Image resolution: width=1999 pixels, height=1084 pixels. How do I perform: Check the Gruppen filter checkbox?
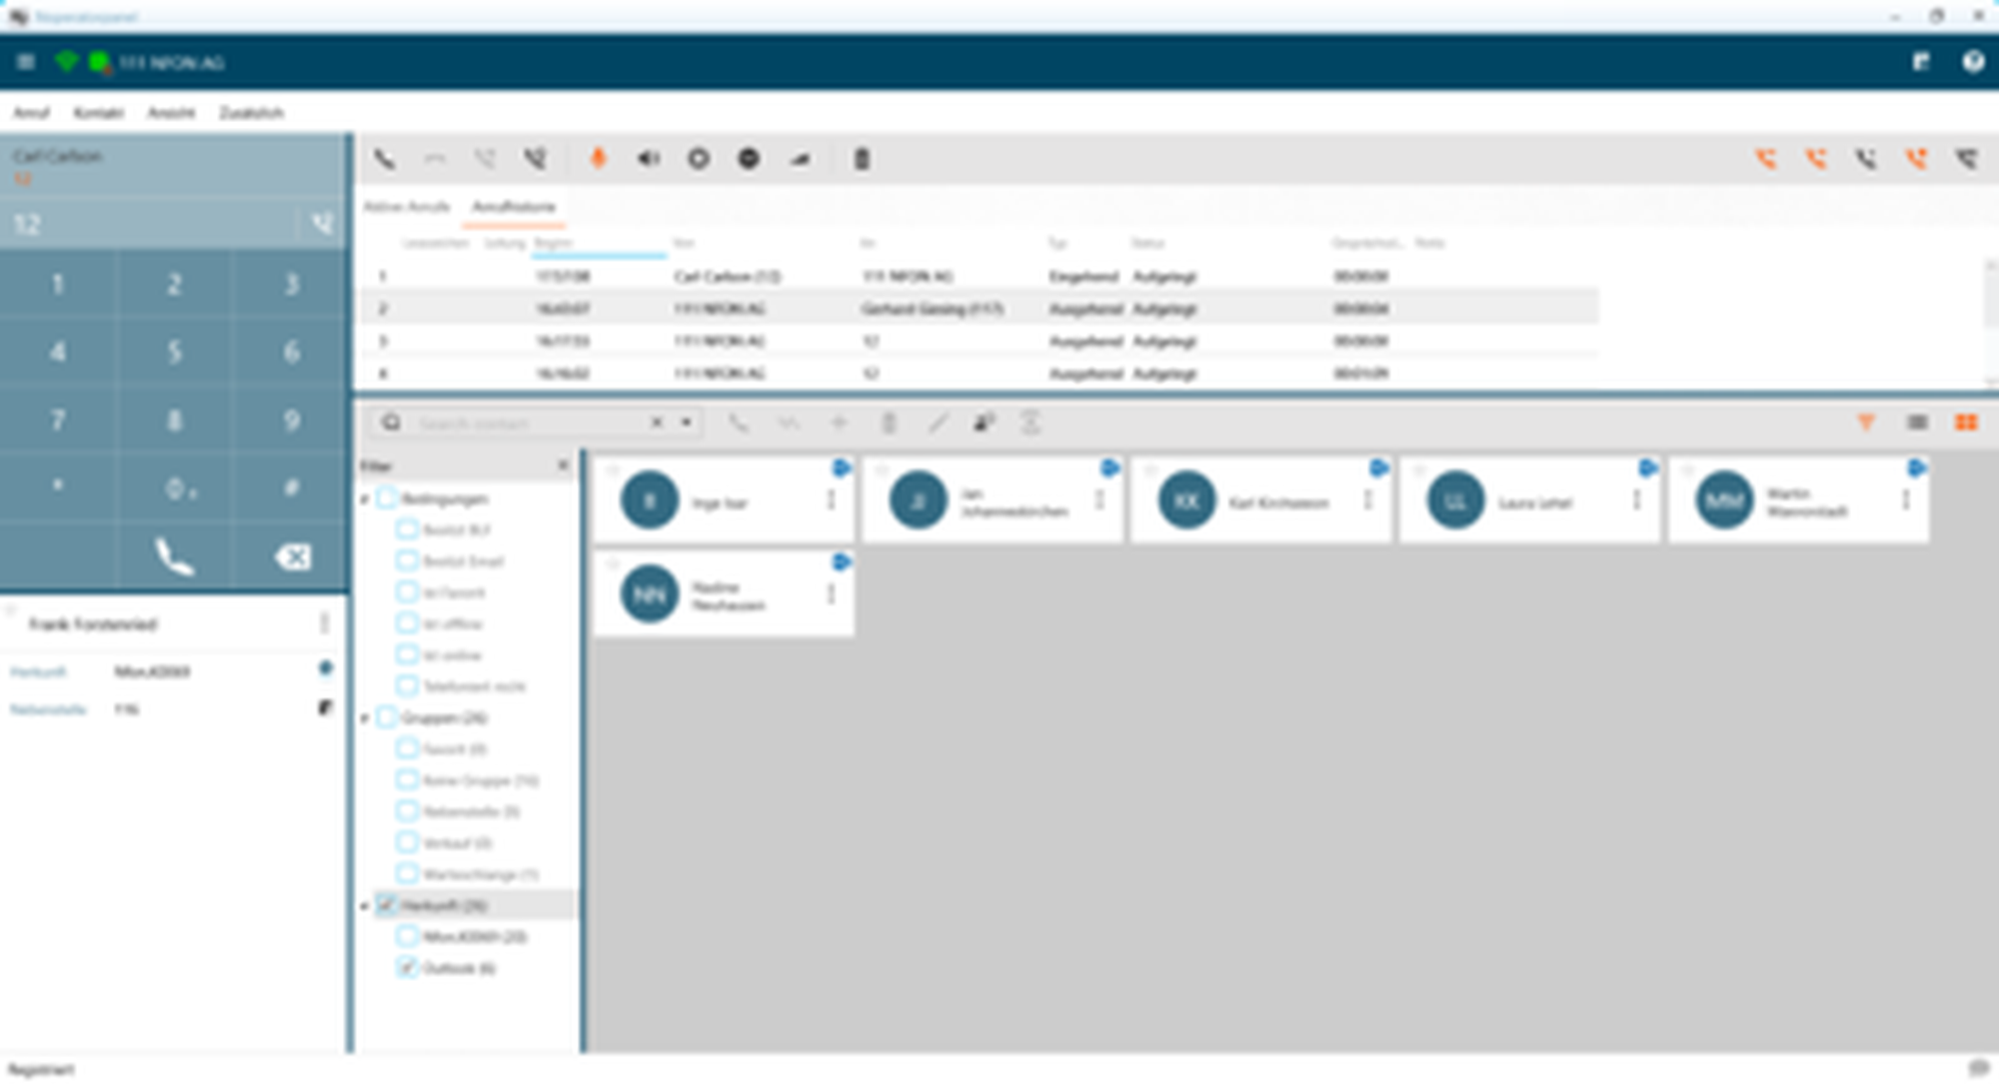(x=387, y=717)
